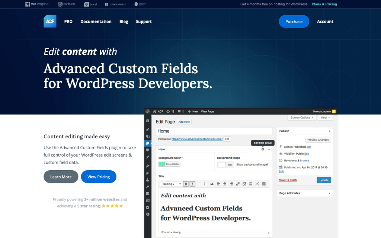Align text left in the editor
This screenshot has height=238, width=381.
218,184
